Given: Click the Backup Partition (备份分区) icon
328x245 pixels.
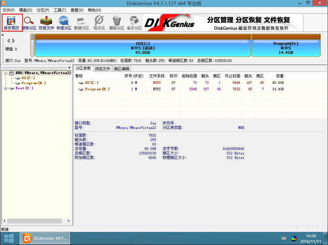Looking at the screenshot, I should [134, 23].
